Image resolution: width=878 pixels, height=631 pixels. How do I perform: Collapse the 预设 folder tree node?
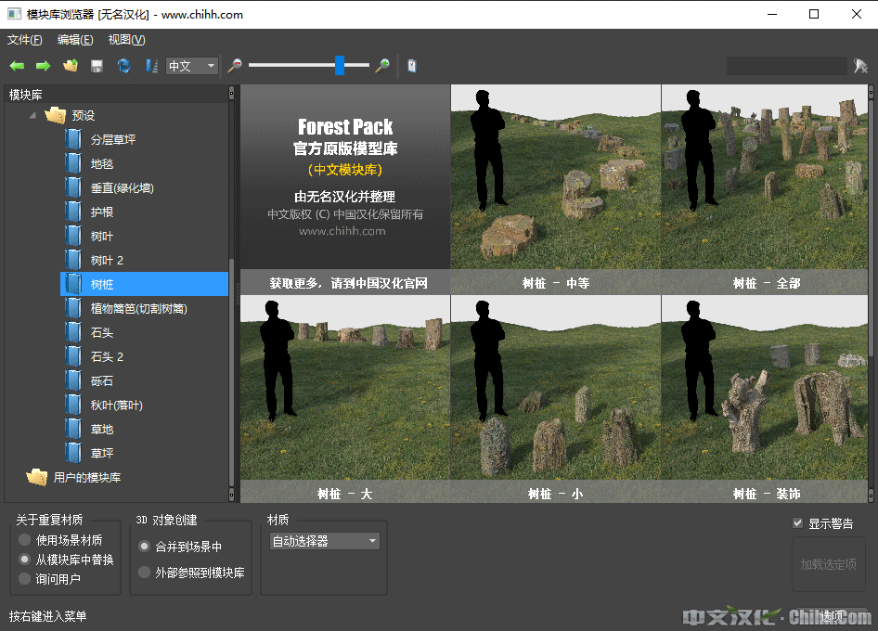pos(32,115)
